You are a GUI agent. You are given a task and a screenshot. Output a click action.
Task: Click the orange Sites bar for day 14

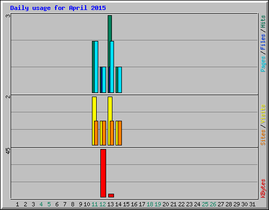pos(120,133)
